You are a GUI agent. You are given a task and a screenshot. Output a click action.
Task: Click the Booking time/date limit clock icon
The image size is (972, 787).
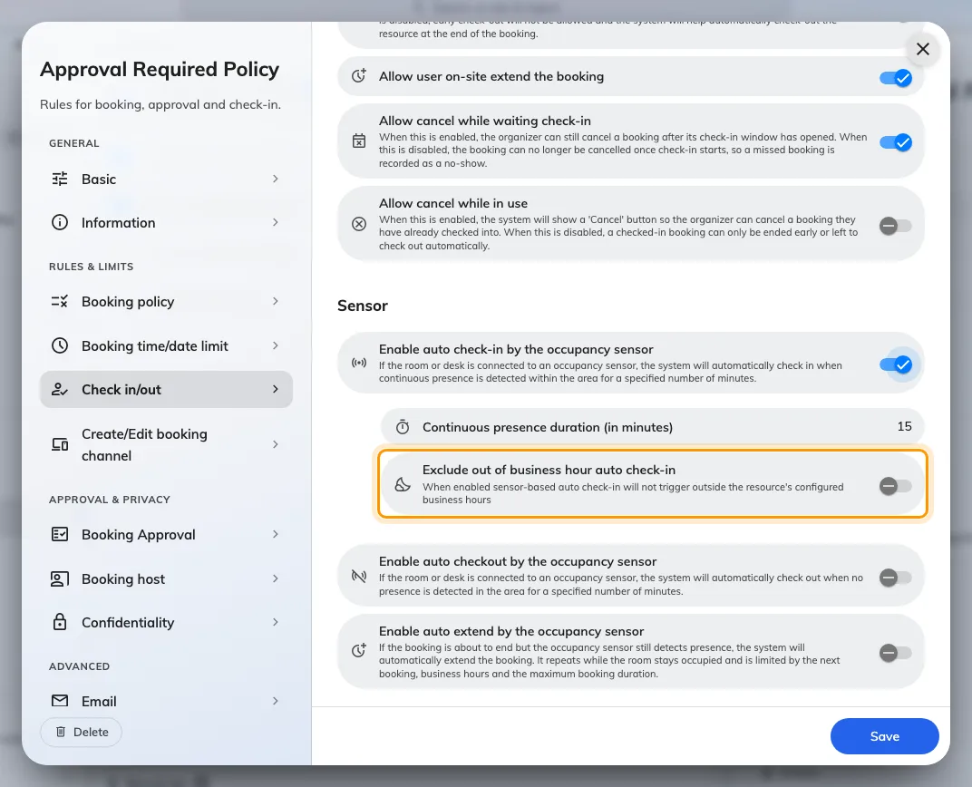(60, 345)
